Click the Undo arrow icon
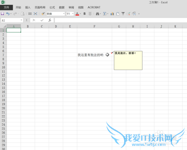This screenshot has width=187, height=150. click(x=8, y=14)
